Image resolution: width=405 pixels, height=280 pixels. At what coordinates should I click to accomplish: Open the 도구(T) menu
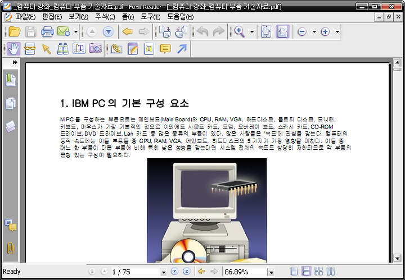tap(150, 17)
